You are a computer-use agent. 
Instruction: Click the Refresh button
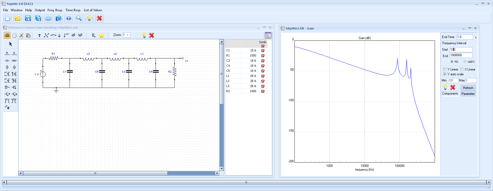tap(468, 88)
